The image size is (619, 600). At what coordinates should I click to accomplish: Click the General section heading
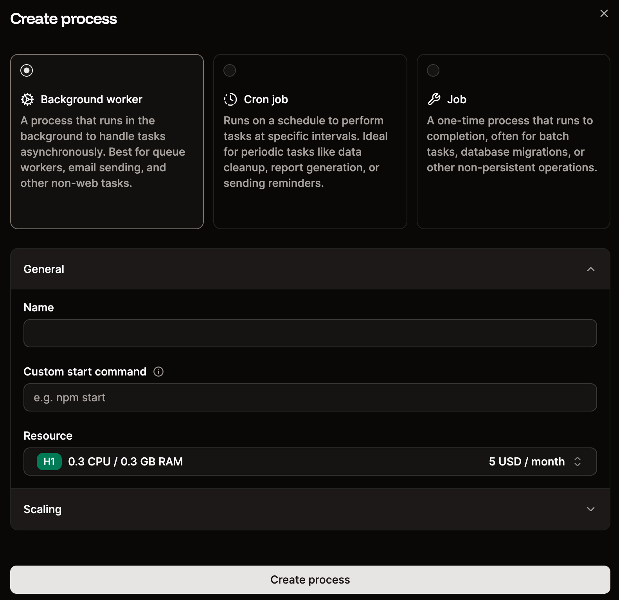click(x=44, y=269)
